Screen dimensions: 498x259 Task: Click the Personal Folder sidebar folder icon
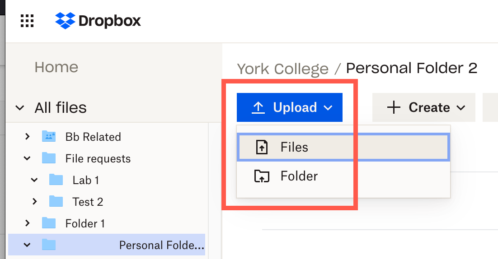[x=49, y=245]
